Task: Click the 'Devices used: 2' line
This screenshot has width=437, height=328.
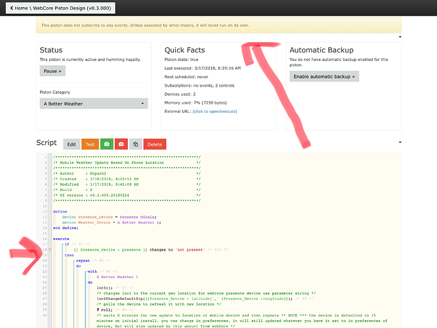Action: (x=180, y=94)
